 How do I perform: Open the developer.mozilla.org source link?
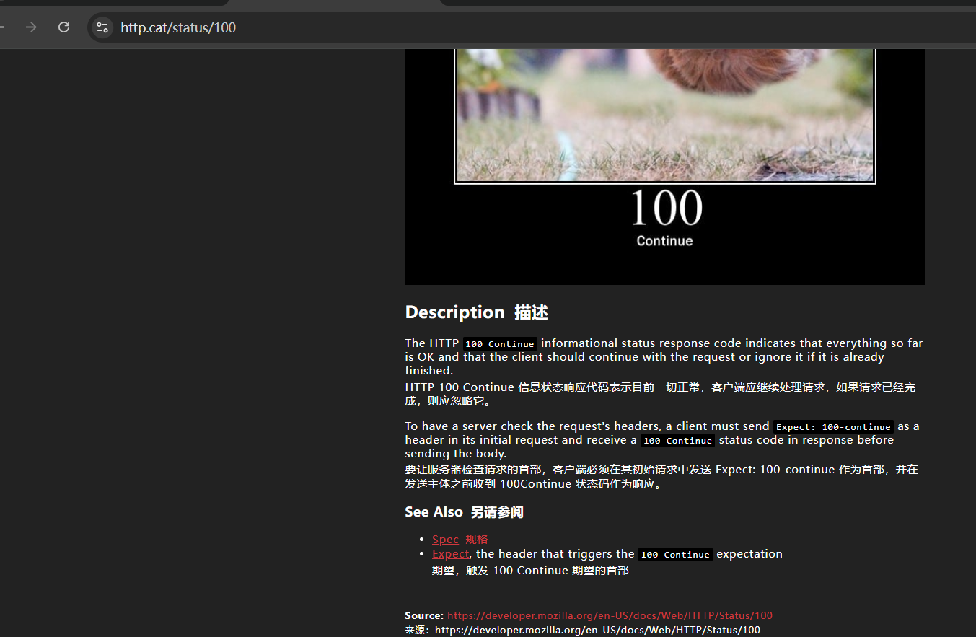pyautogui.click(x=610, y=615)
